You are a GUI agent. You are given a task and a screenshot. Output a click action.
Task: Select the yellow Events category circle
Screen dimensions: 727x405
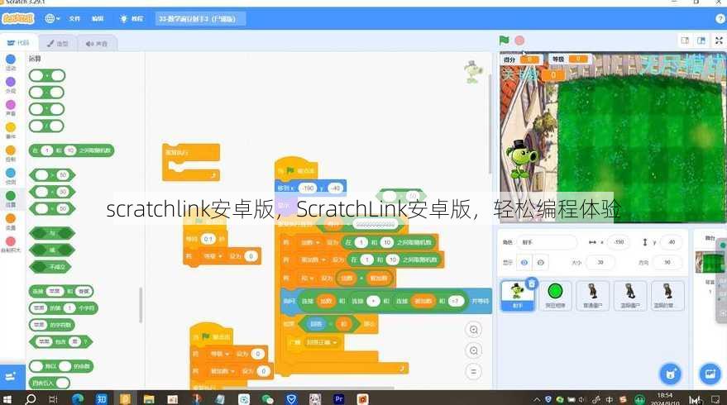[11, 127]
